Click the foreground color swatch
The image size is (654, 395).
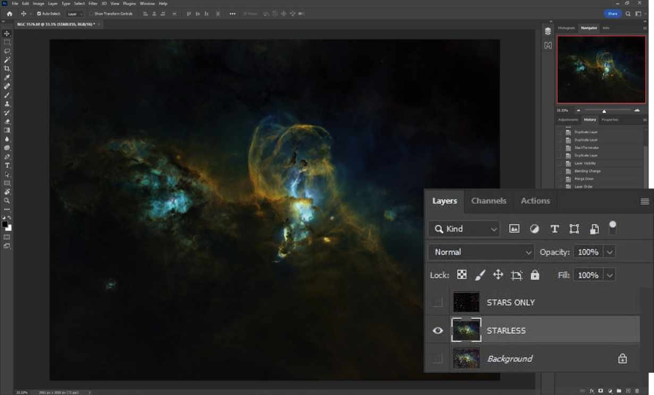pos(5,224)
